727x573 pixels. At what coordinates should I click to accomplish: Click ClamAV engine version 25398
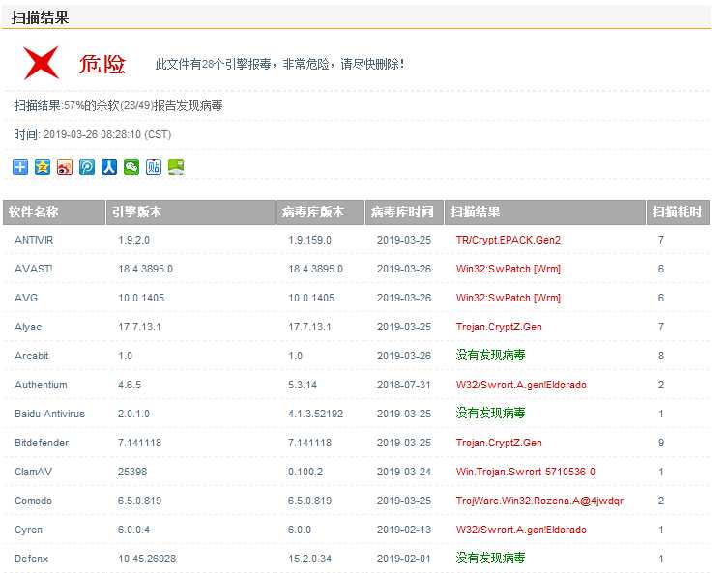(x=132, y=472)
